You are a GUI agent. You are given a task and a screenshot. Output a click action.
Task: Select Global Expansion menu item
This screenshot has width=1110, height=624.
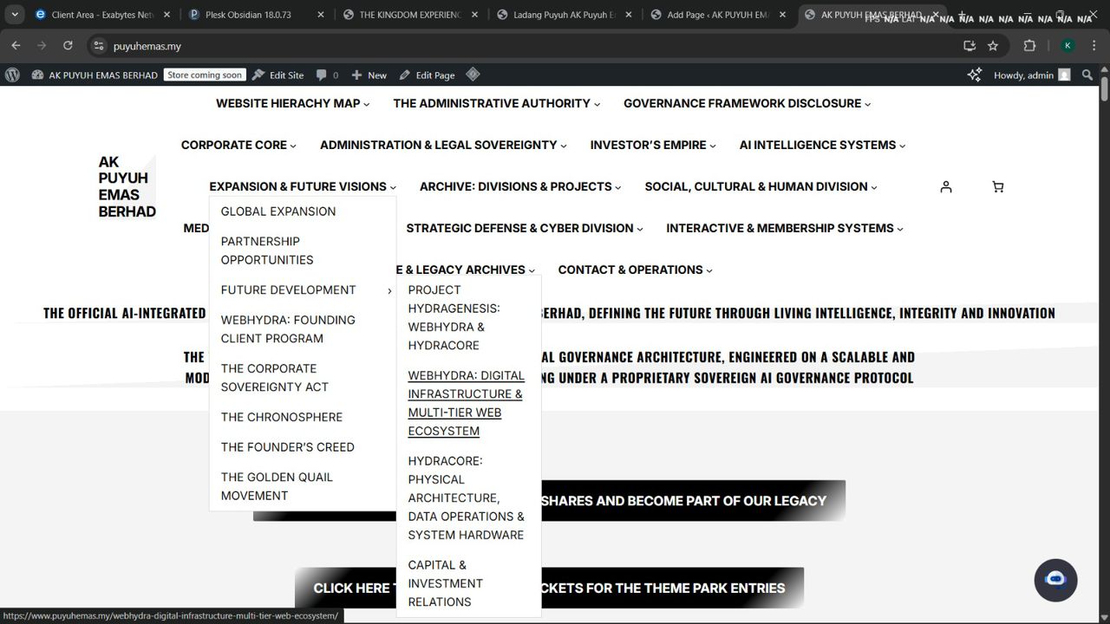point(278,211)
